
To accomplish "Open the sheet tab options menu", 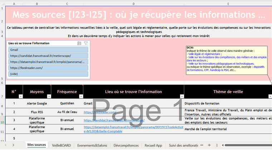I will coord(217,145).
